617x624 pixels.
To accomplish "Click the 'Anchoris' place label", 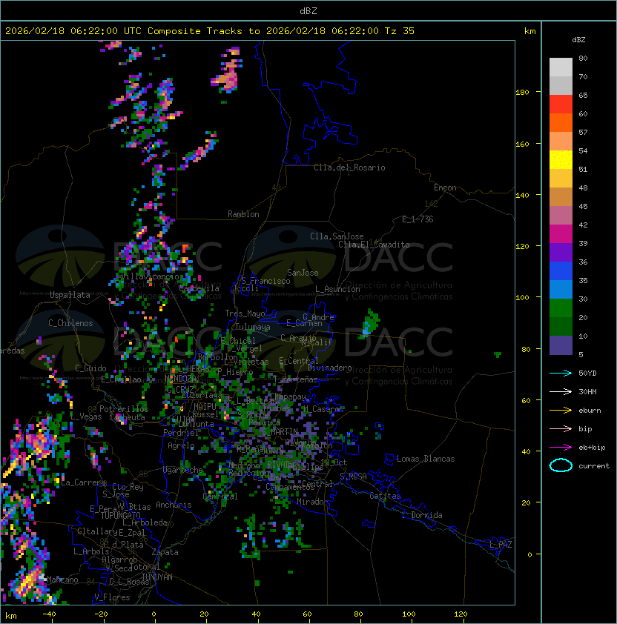I will [174, 505].
